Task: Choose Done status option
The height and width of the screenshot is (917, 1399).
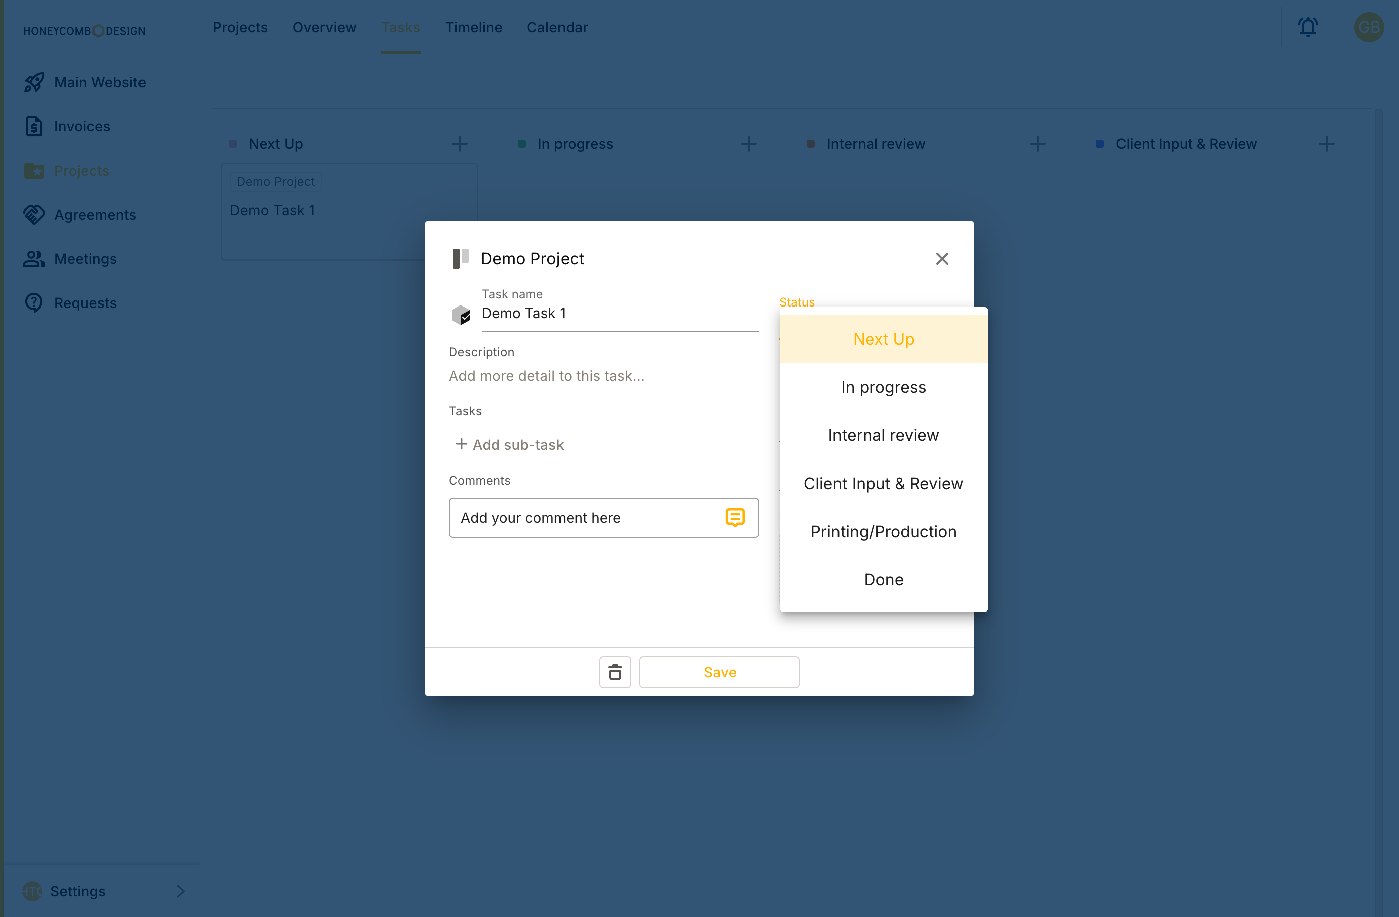Action: coord(884,580)
